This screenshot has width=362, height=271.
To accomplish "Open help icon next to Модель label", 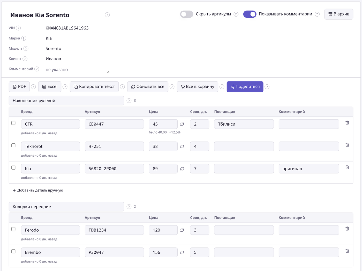I will pos(26,48).
